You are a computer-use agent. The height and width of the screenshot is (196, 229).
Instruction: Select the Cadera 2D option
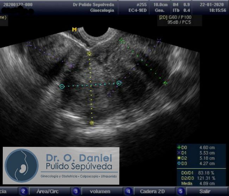153,191
